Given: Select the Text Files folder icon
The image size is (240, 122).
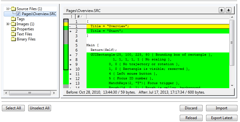Looking at the screenshot, I should [13, 34].
